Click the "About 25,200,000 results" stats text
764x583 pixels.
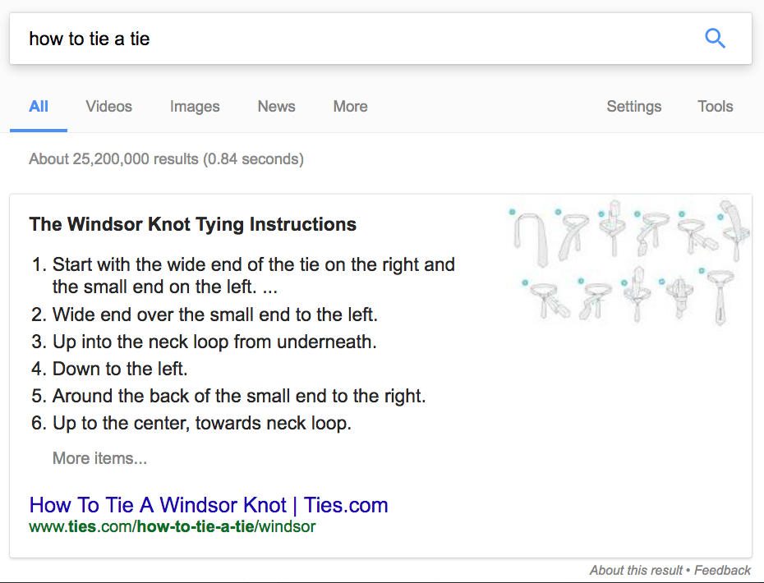click(166, 159)
